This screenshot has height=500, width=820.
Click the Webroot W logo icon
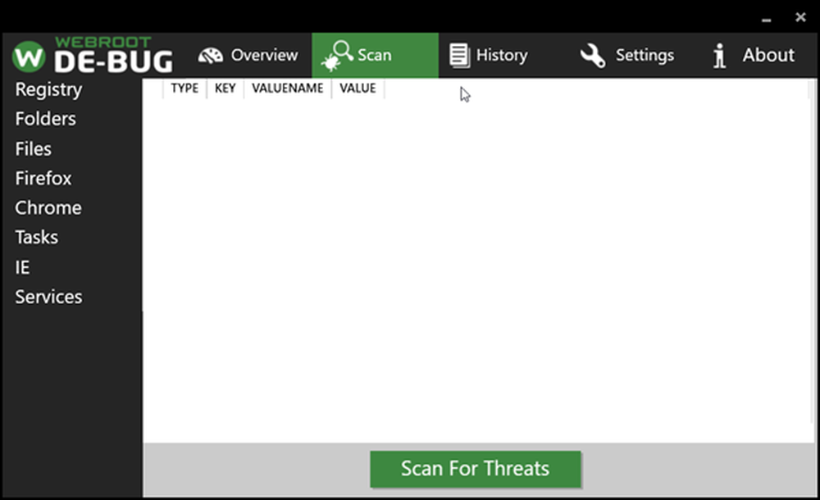click(x=29, y=57)
